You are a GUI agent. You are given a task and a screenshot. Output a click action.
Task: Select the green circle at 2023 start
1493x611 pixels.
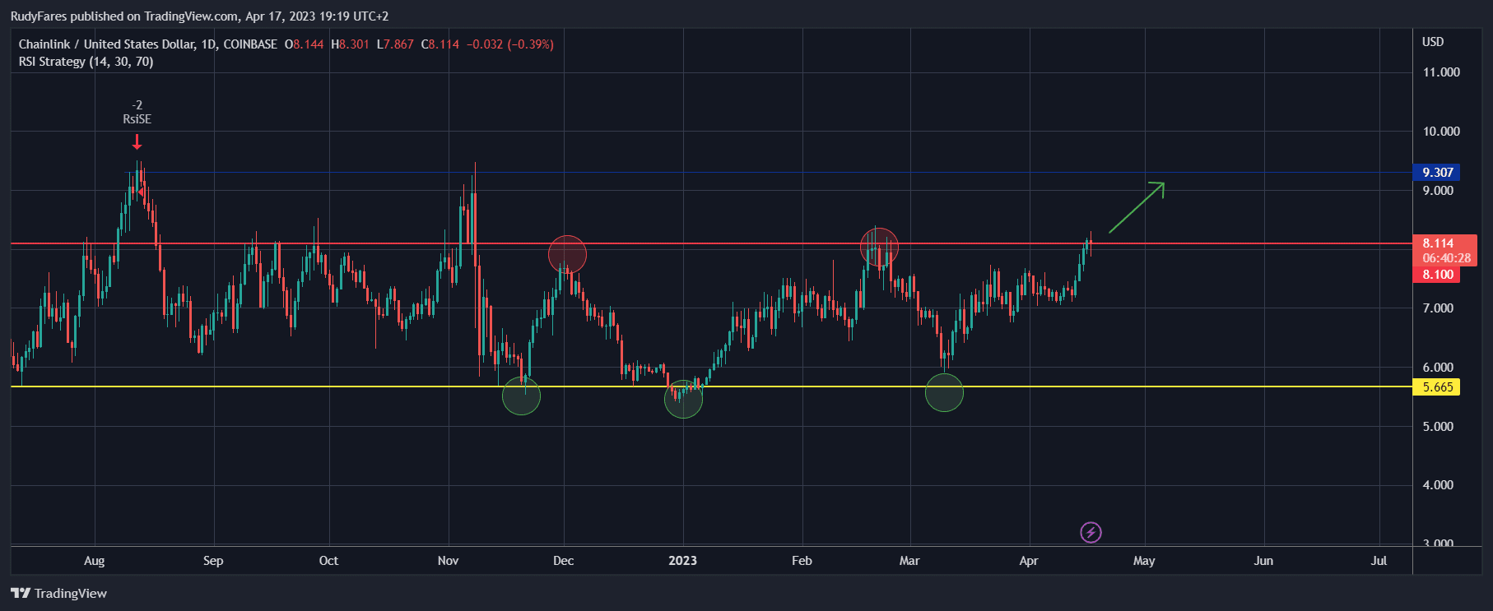coord(683,400)
